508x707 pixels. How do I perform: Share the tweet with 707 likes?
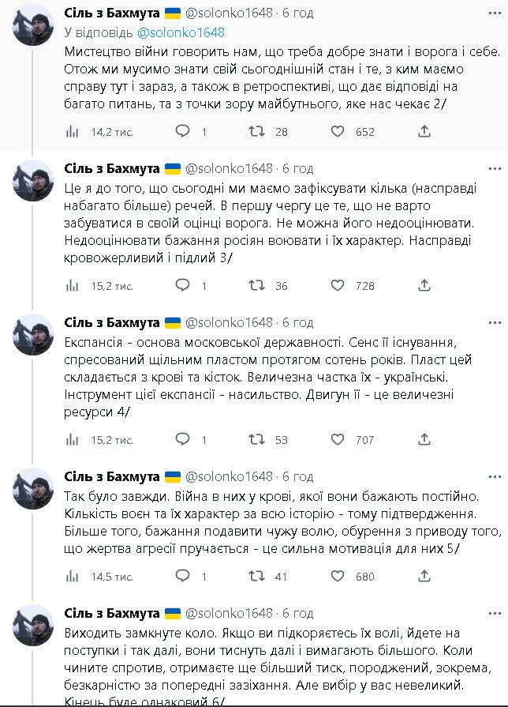(x=424, y=439)
